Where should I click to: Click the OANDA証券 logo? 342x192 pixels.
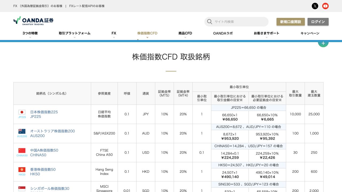[33, 21]
